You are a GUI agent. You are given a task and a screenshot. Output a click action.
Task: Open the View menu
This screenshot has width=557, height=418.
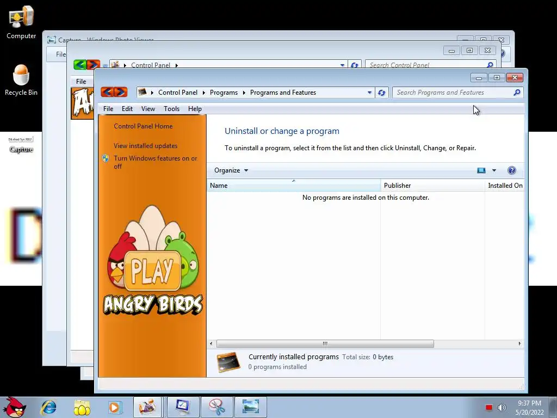pos(148,109)
